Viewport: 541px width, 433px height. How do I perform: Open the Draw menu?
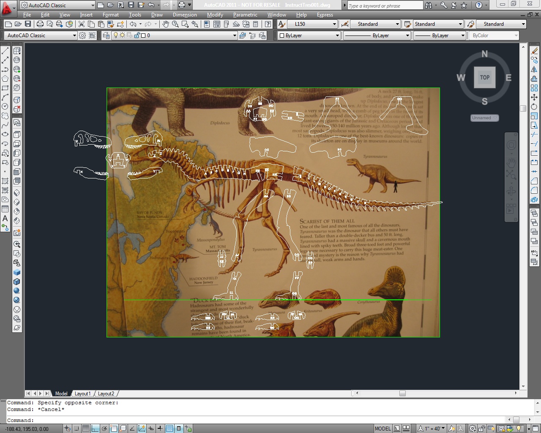[157, 15]
